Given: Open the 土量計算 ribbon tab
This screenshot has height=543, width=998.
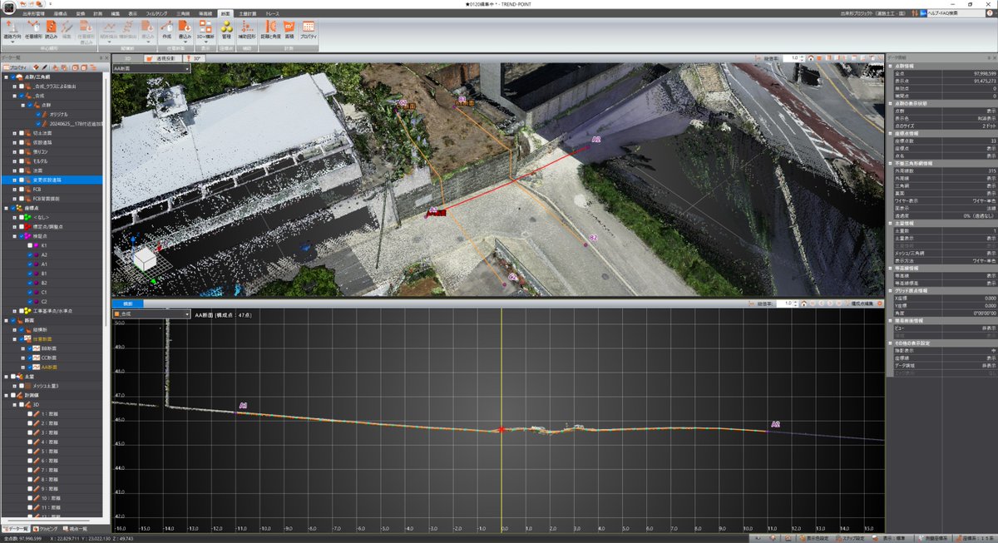Looking at the screenshot, I should (x=247, y=14).
